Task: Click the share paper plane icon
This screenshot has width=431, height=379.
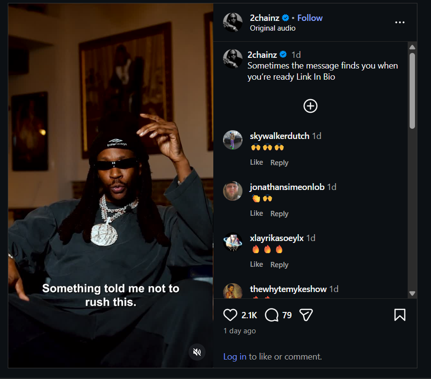Action: (x=306, y=315)
